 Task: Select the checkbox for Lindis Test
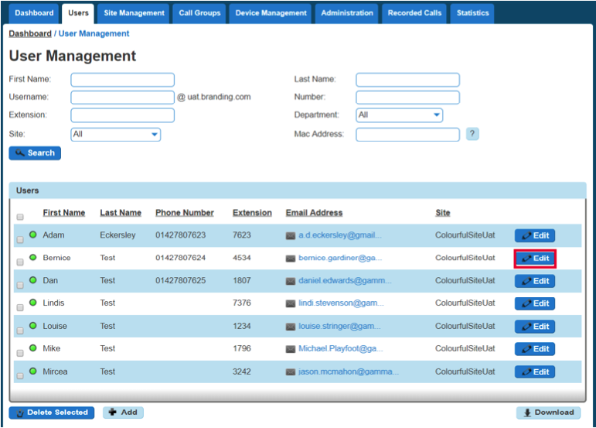[x=20, y=307]
